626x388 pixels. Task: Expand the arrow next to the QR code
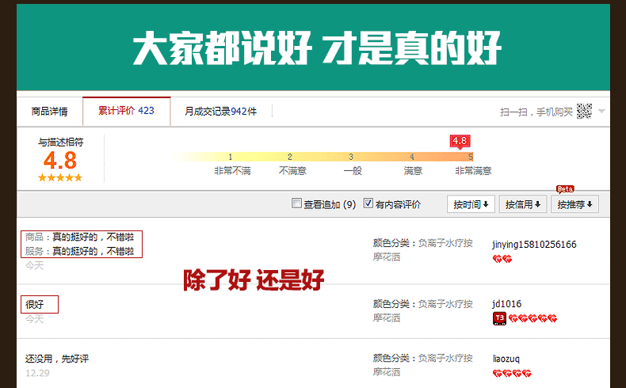[602, 112]
